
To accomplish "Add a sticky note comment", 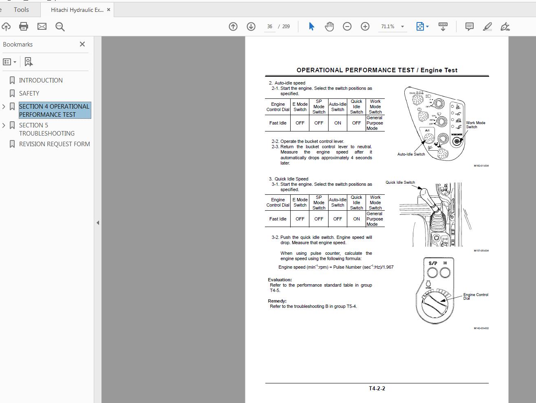I will [x=470, y=27].
